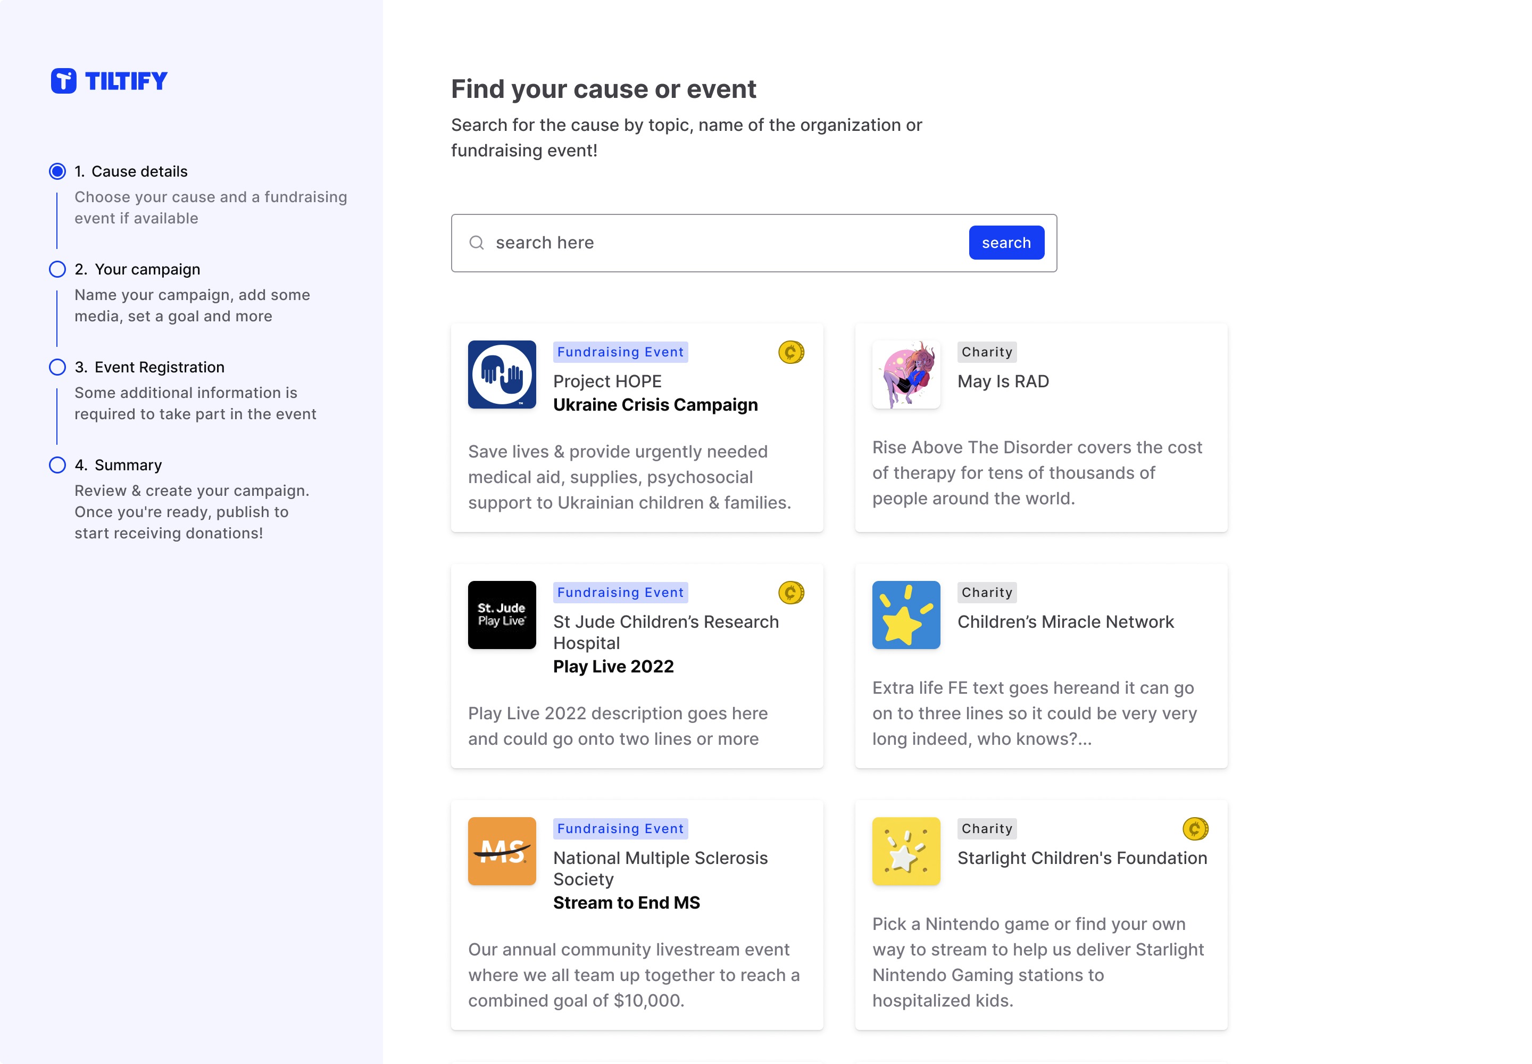
Task: Click the search magnifier icon
Action: coord(477,243)
